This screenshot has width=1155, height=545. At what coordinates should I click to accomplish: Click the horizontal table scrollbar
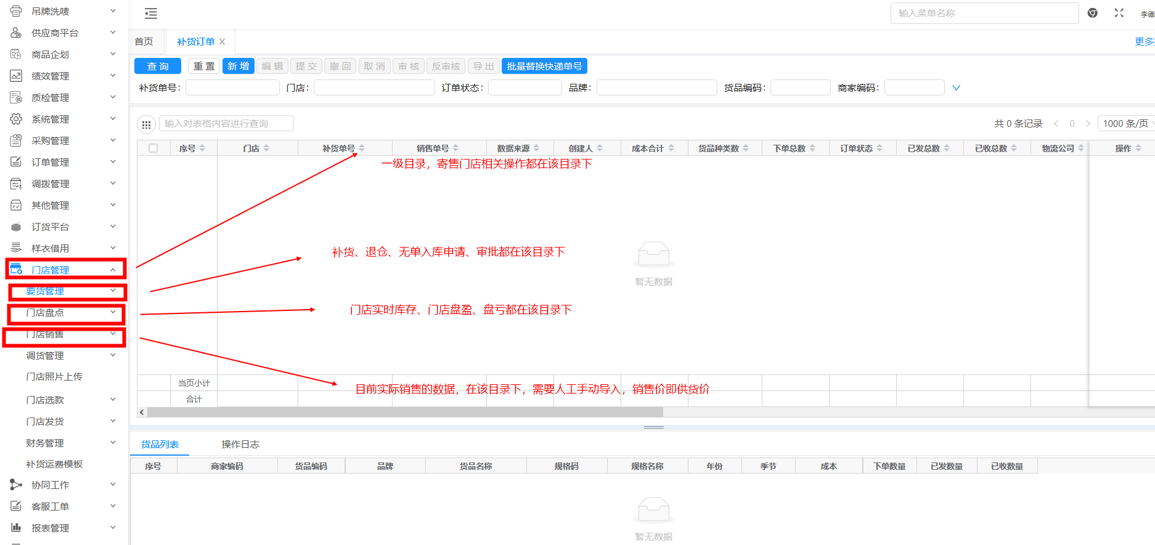coord(404,412)
